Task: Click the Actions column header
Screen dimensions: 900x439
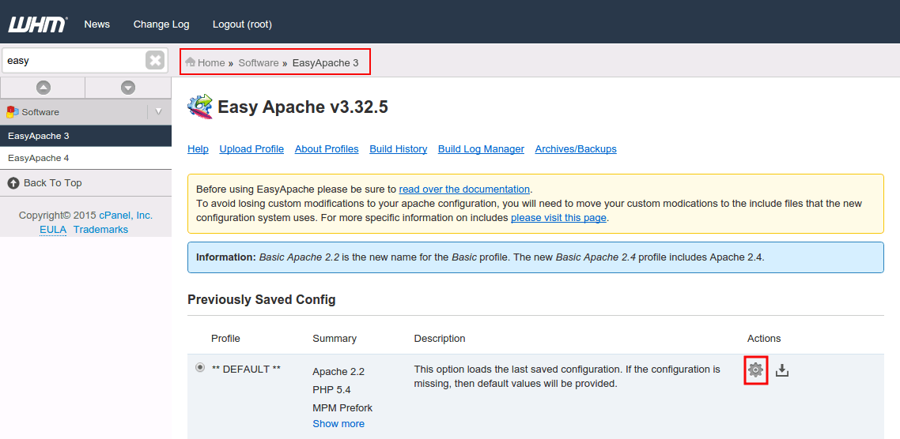Action: [764, 339]
